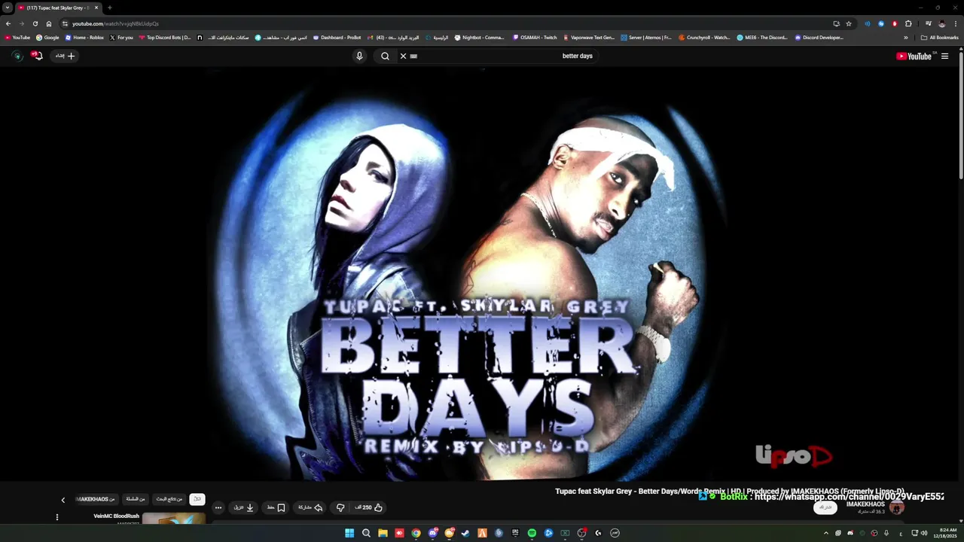Expand hidden bookmarks with the chevron
The width and height of the screenshot is (964, 542).
point(906,38)
